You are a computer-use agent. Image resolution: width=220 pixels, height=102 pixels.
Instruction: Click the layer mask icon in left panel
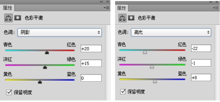click(x=18, y=18)
